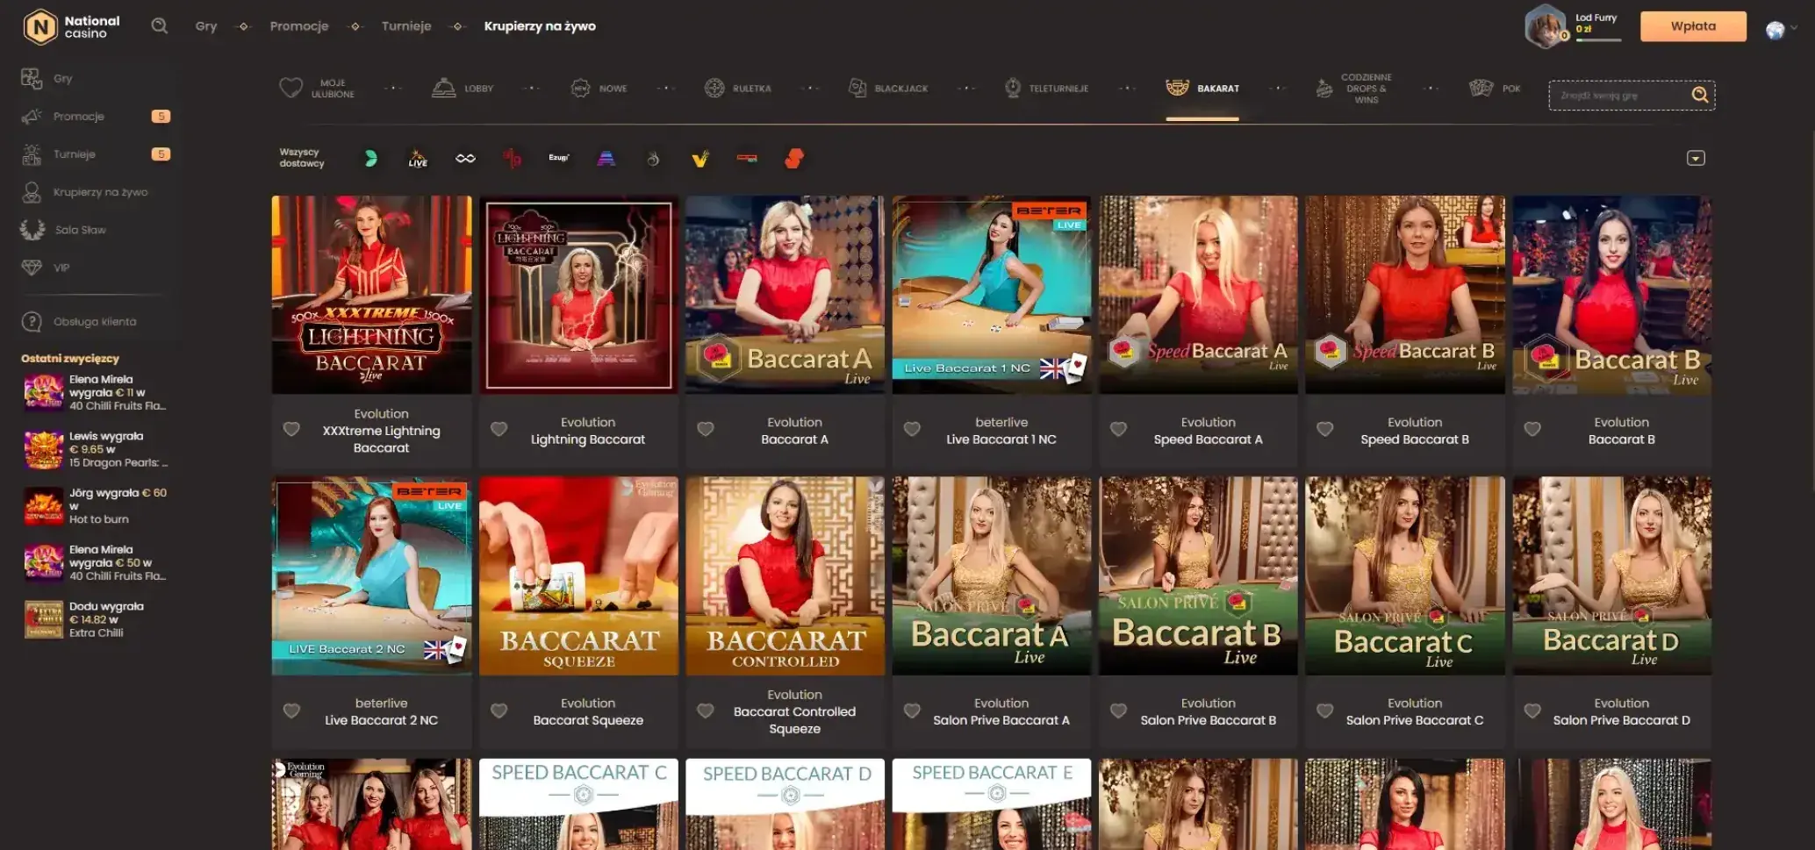The height and width of the screenshot is (850, 1815).
Task: Favorite Lightning Baccarat with heart
Action: (x=499, y=430)
